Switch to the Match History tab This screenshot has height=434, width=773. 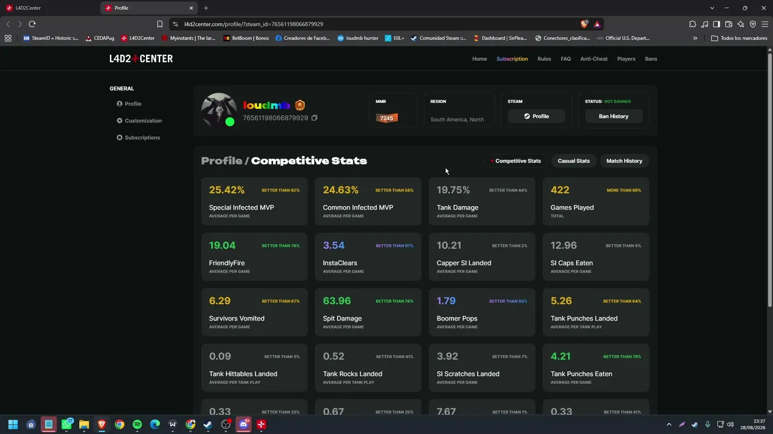tap(624, 161)
